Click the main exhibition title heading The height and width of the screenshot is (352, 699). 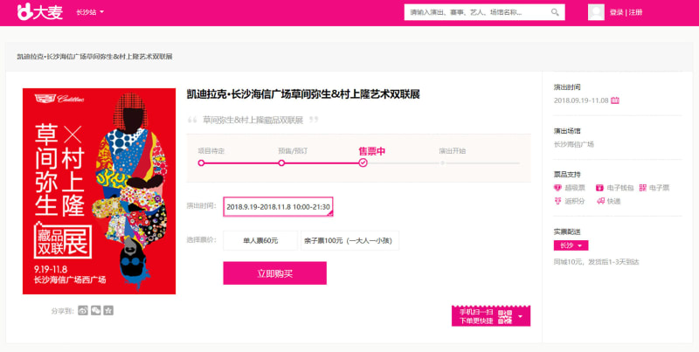(x=303, y=94)
